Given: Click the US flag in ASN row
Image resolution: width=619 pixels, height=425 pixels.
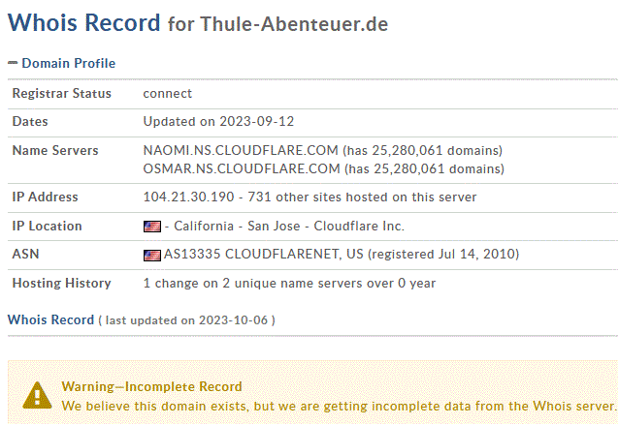Looking at the screenshot, I should [152, 256].
